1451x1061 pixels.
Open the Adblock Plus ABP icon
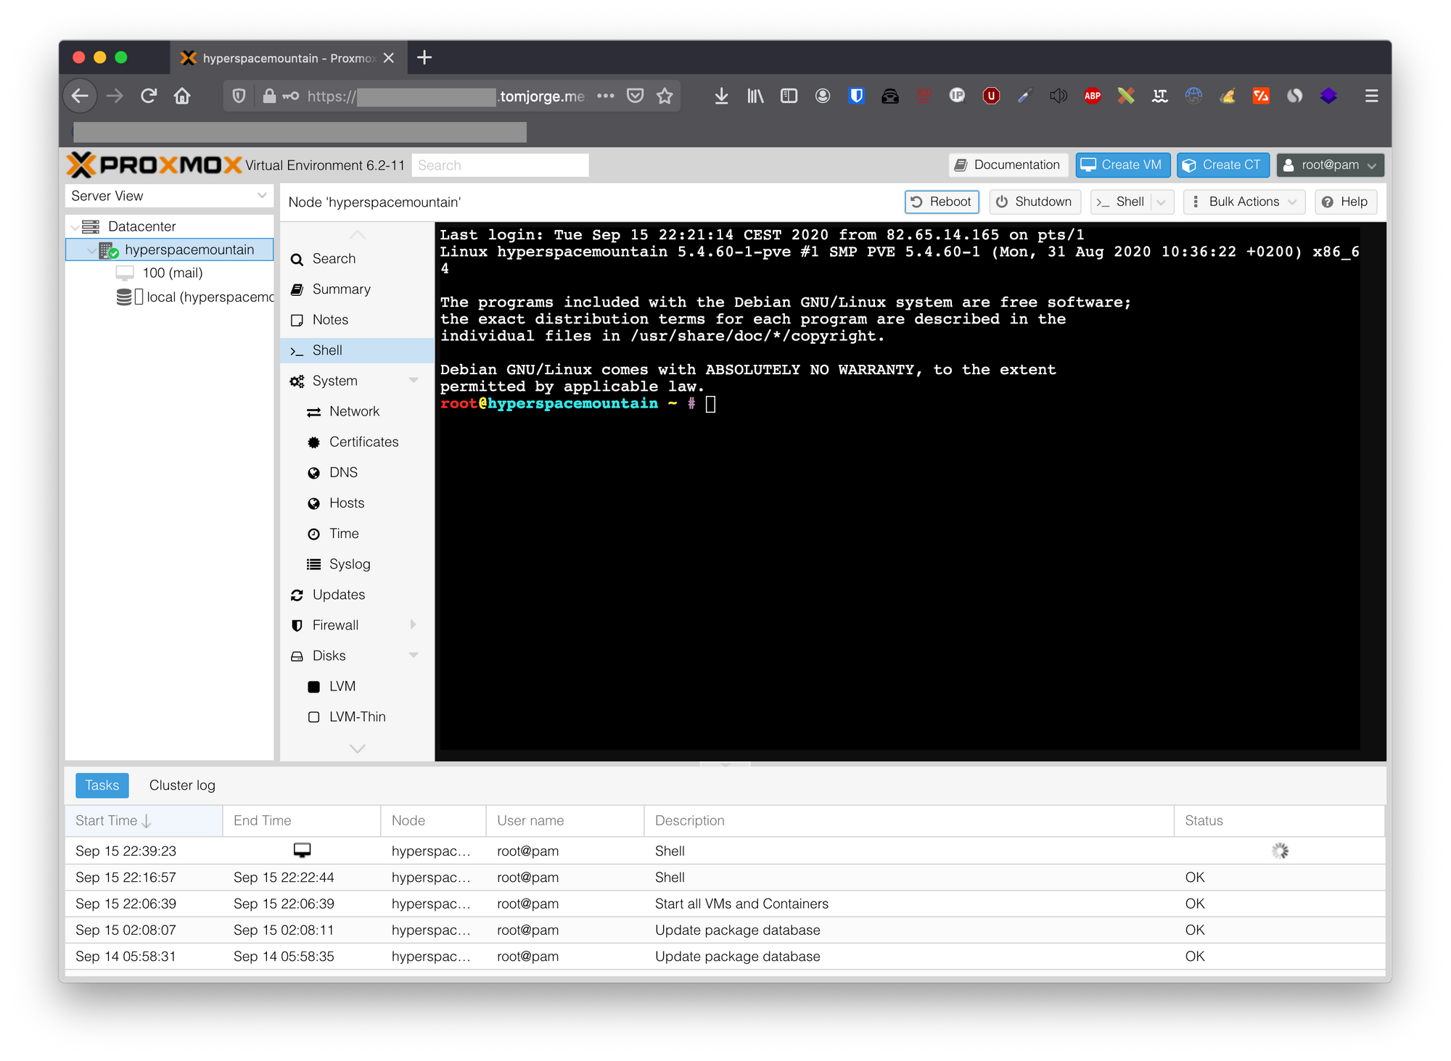(x=1092, y=96)
